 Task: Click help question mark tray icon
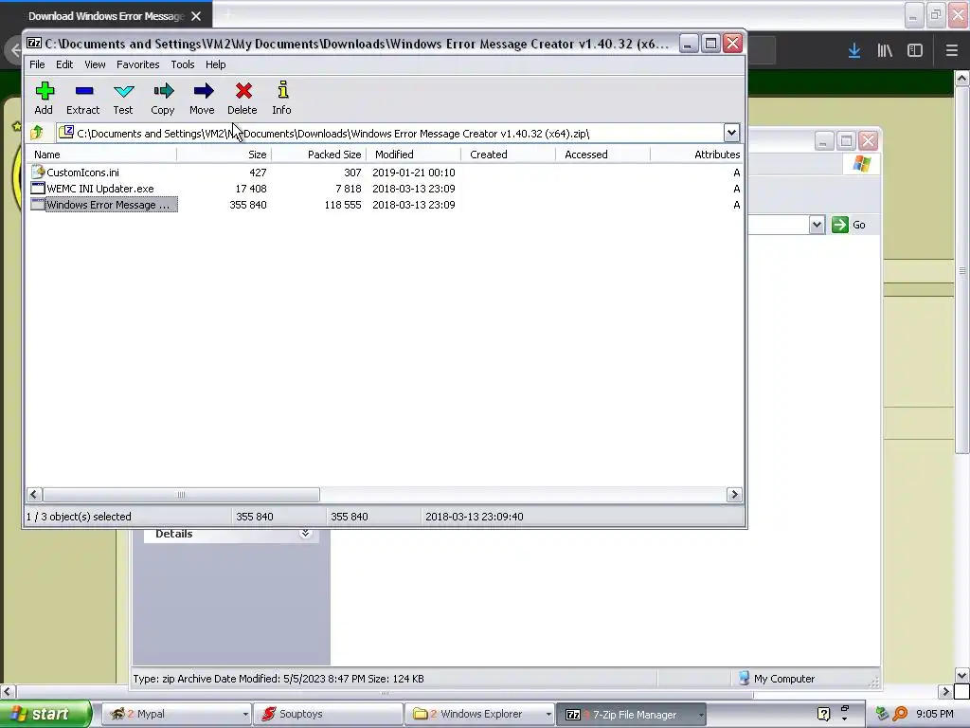coord(823,715)
